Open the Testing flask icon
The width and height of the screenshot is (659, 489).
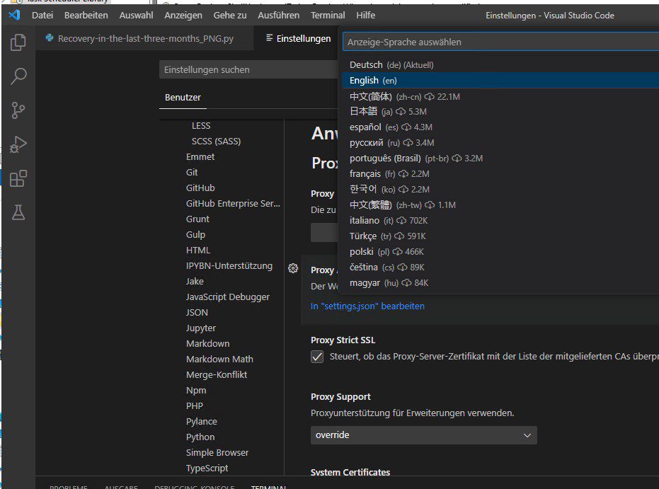(18, 212)
